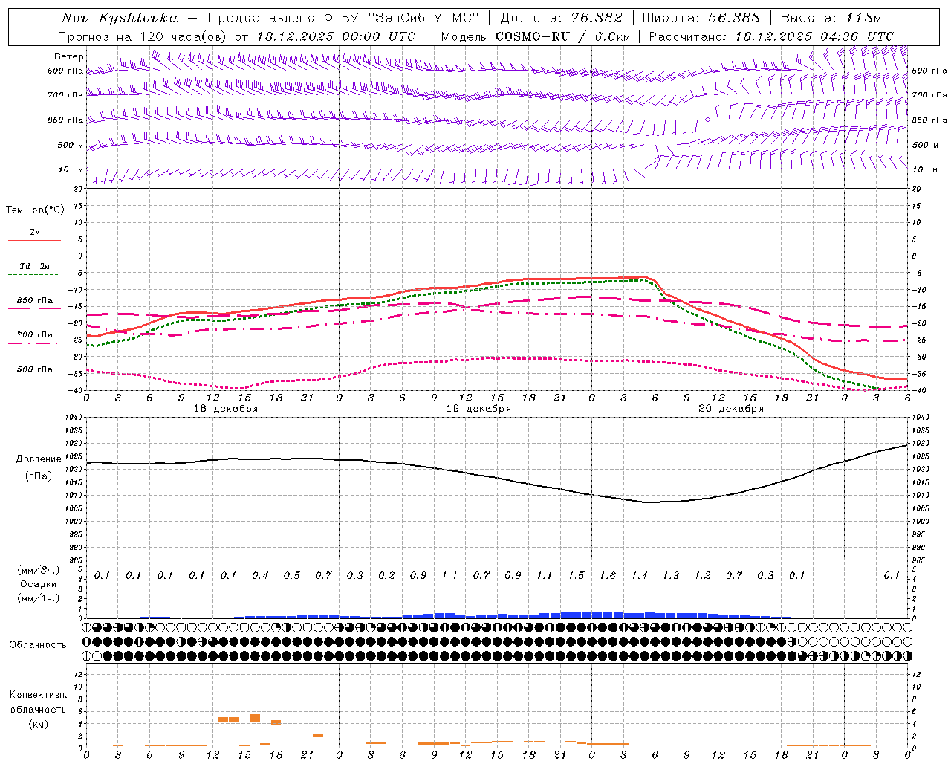This screenshot has width=951, height=761.
Task: Click the 1.3 precipitation value
Action: tap(671, 576)
